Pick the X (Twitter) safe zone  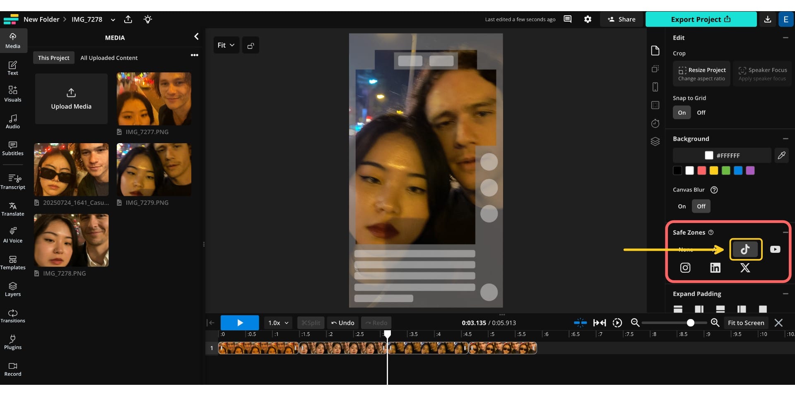[745, 268]
